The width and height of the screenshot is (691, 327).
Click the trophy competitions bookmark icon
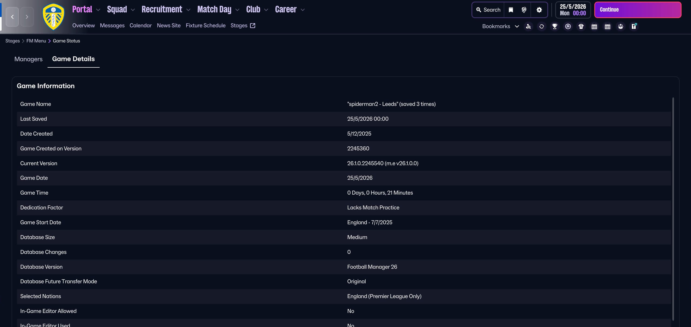pos(555,26)
